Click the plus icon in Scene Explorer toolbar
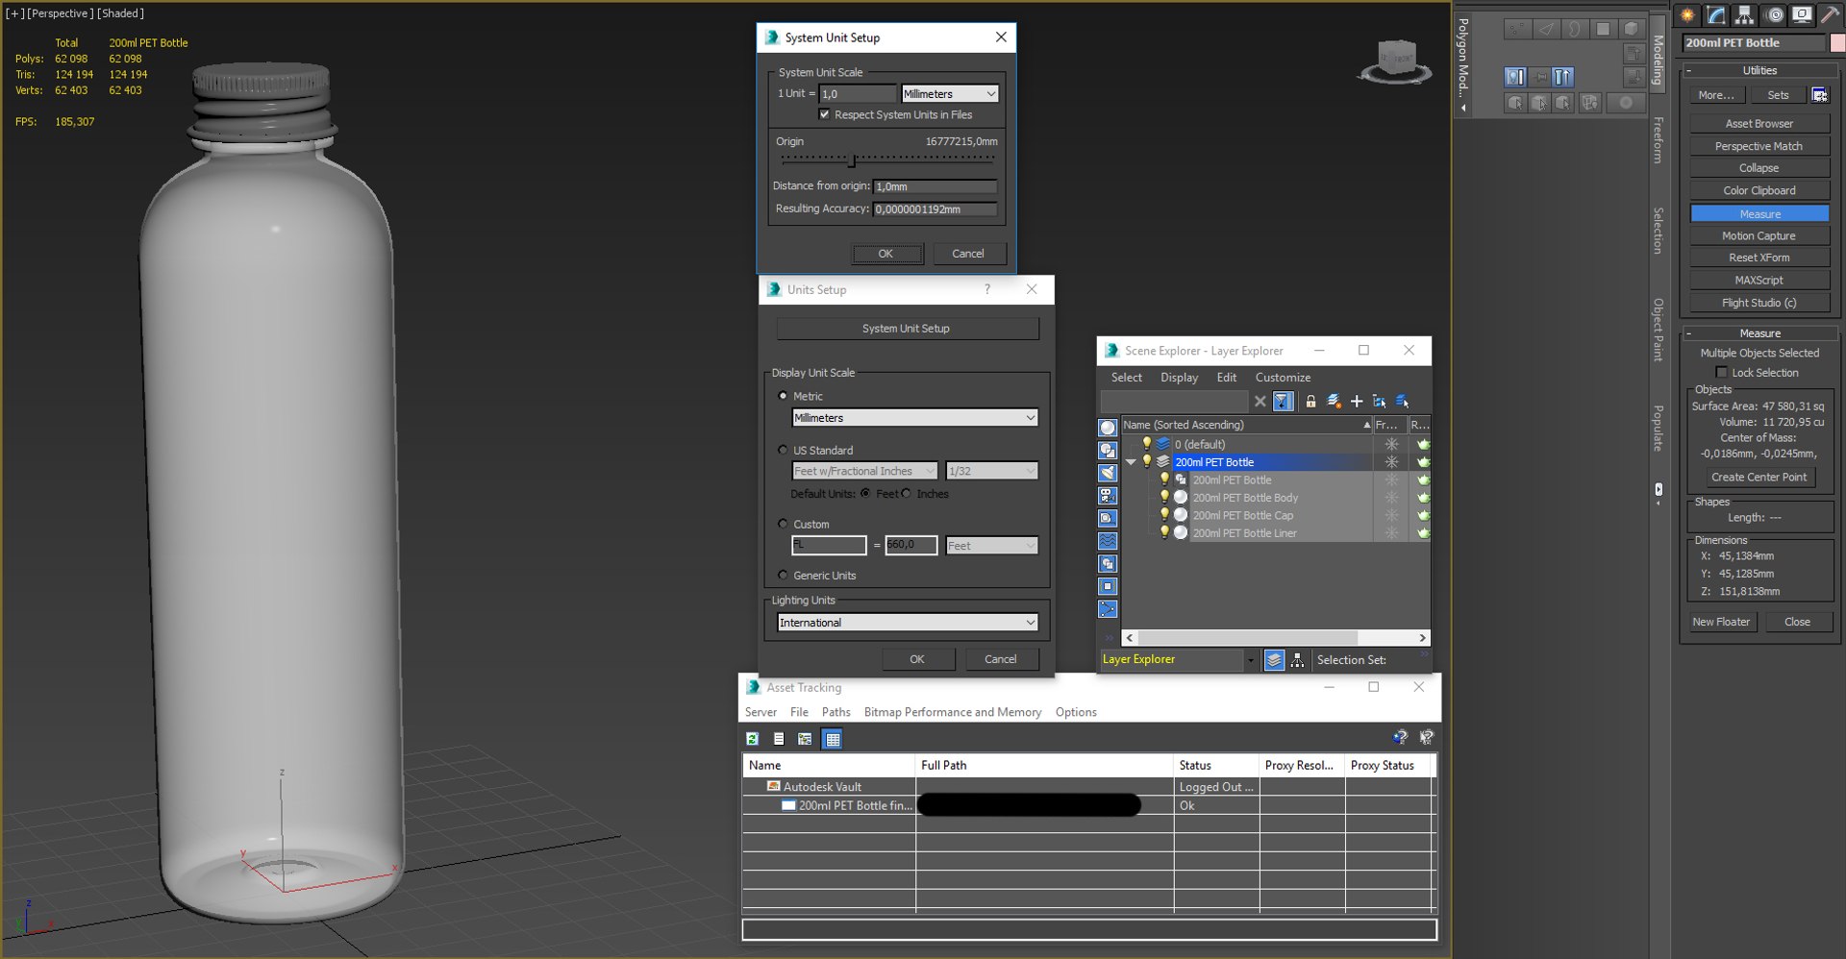This screenshot has height=959, width=1846. click(x=1357, y=402)
